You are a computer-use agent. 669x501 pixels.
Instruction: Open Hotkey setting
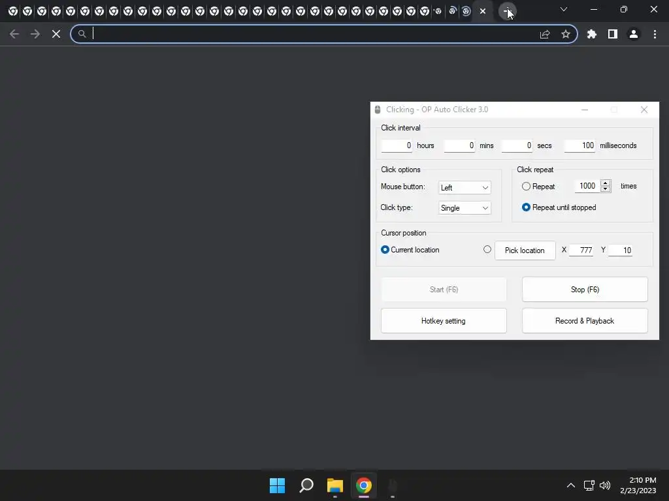pyautogui.click(x=444, y=321)
